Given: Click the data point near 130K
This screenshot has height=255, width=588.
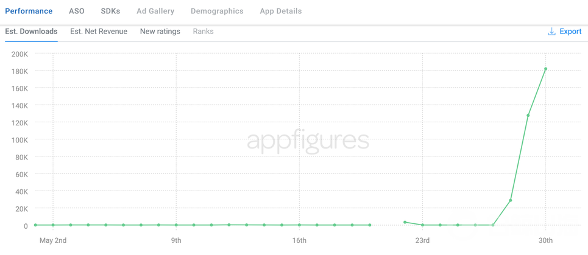Looking at the screenshot, I should point(528,116).
